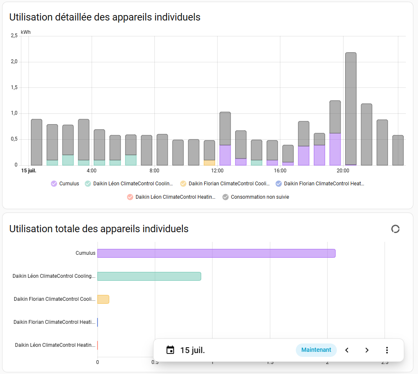Open the three-dot overflow menu
Viewport: 418px width, 374px height.
click(x=387, y=350)
